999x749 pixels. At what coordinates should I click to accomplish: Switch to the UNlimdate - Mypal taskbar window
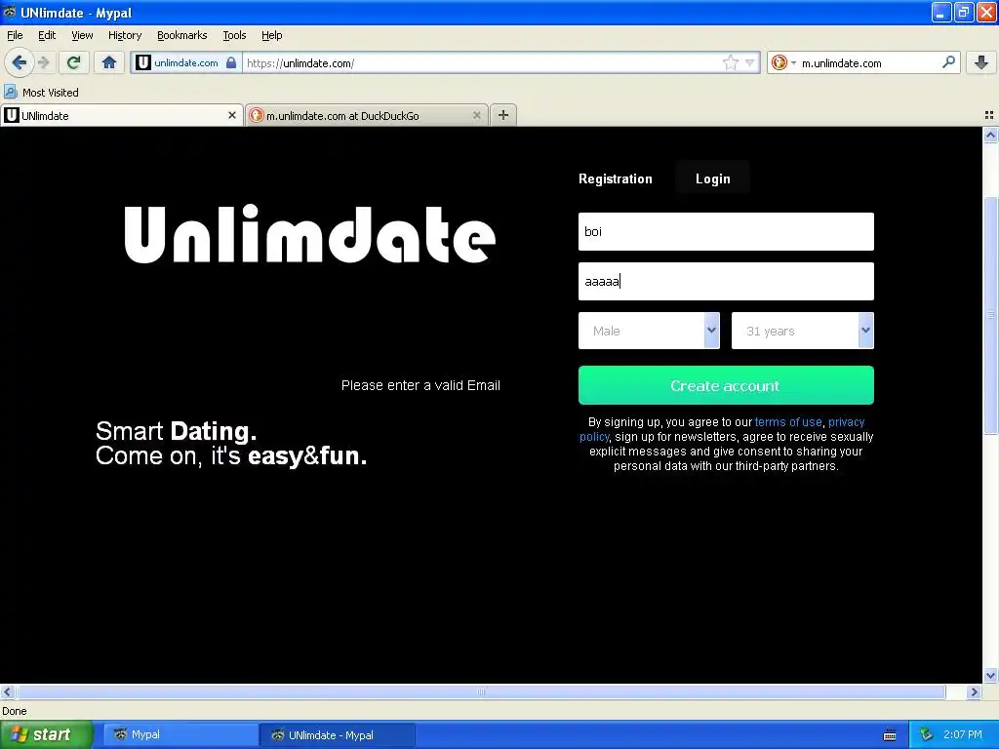(338, 734)
